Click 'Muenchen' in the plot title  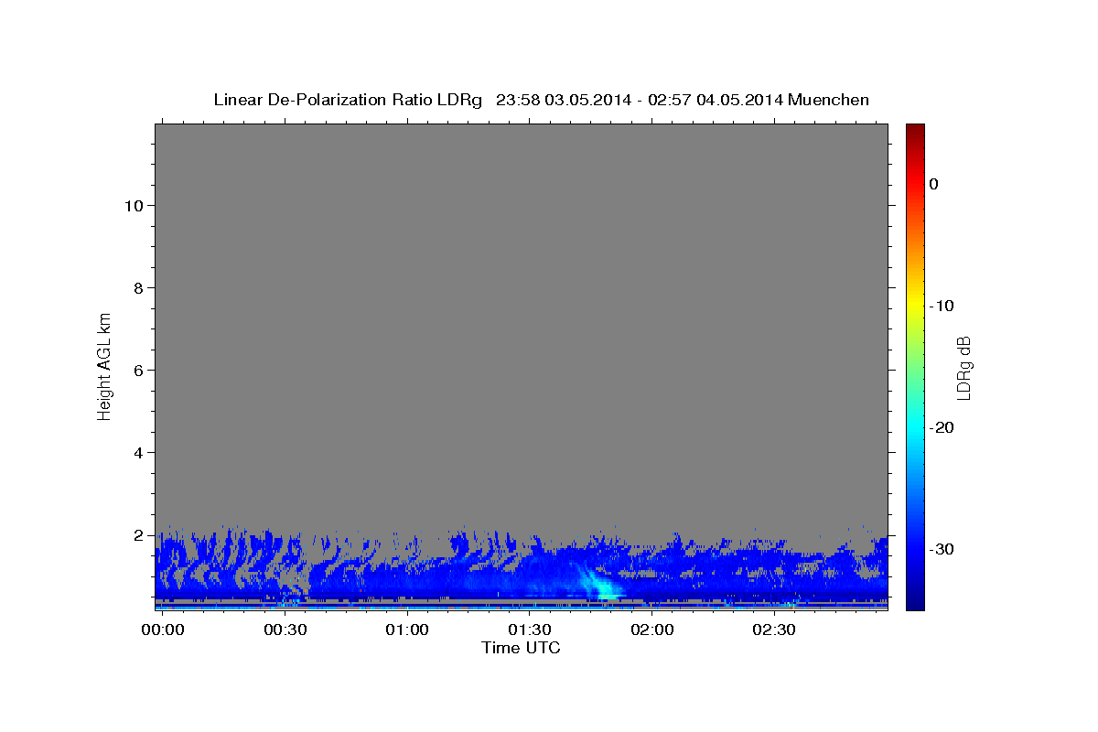pos(829,100)
